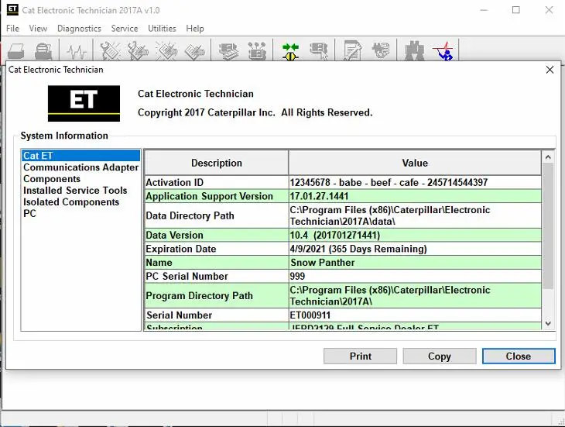This screenshot has width=565, height=427.
Task: Click the leftmost printer icon in the toolbar
Action: tap(16, 51)
